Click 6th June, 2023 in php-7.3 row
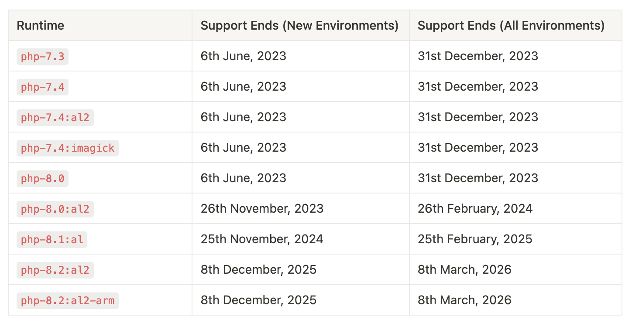The width and height of the screenshot is (632, 326). 243,56
